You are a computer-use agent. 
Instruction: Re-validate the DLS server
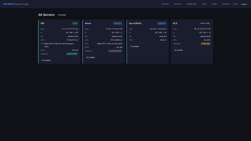(x=179, y=50)
